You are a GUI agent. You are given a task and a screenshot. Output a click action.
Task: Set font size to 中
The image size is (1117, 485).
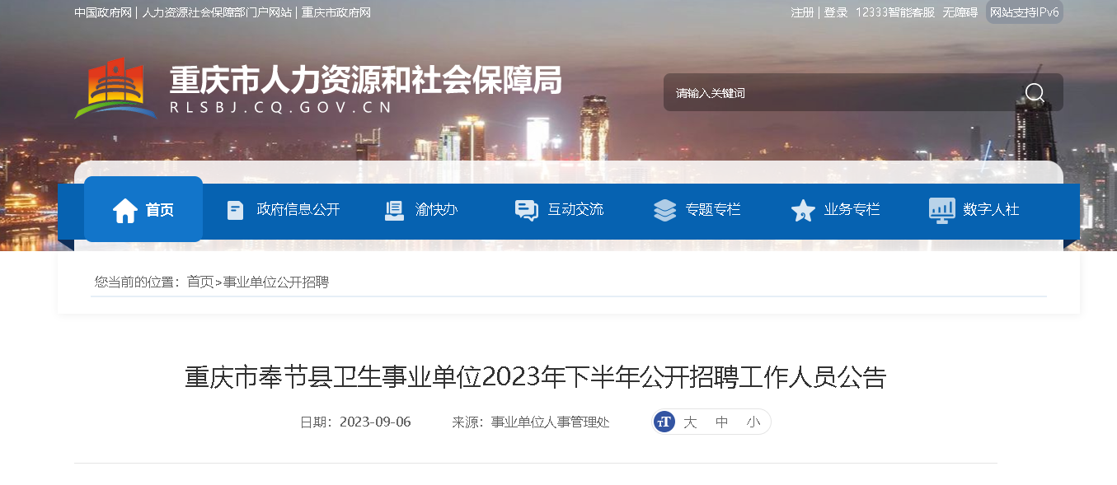[x=722, y=422]
